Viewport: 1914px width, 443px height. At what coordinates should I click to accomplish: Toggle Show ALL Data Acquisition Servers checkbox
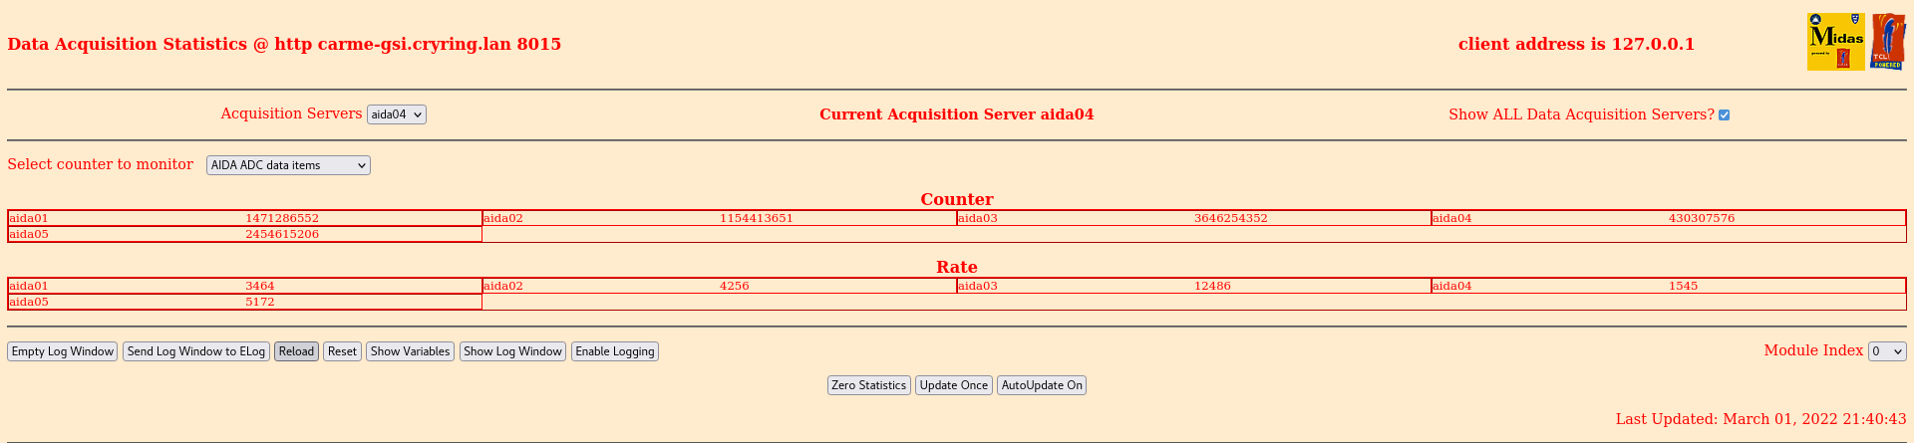tap(1724, 115)
